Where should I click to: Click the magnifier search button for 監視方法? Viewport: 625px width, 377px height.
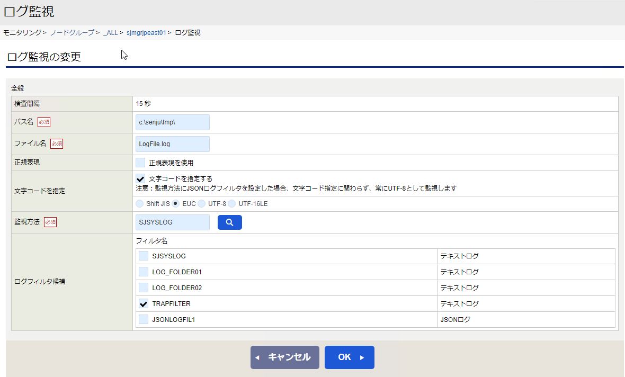tap(229, 222)
